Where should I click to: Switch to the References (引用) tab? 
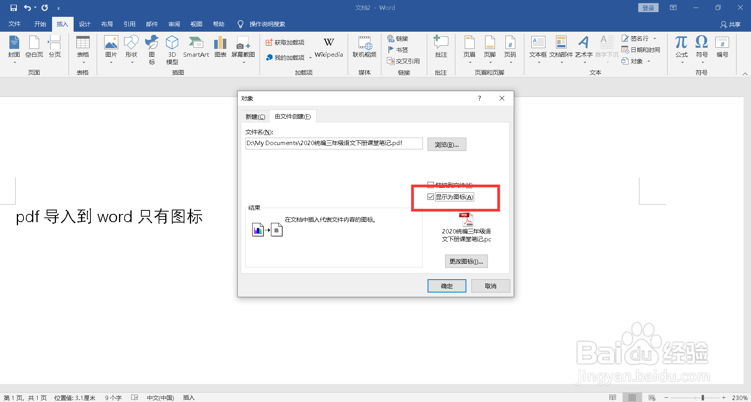(129, 24)
